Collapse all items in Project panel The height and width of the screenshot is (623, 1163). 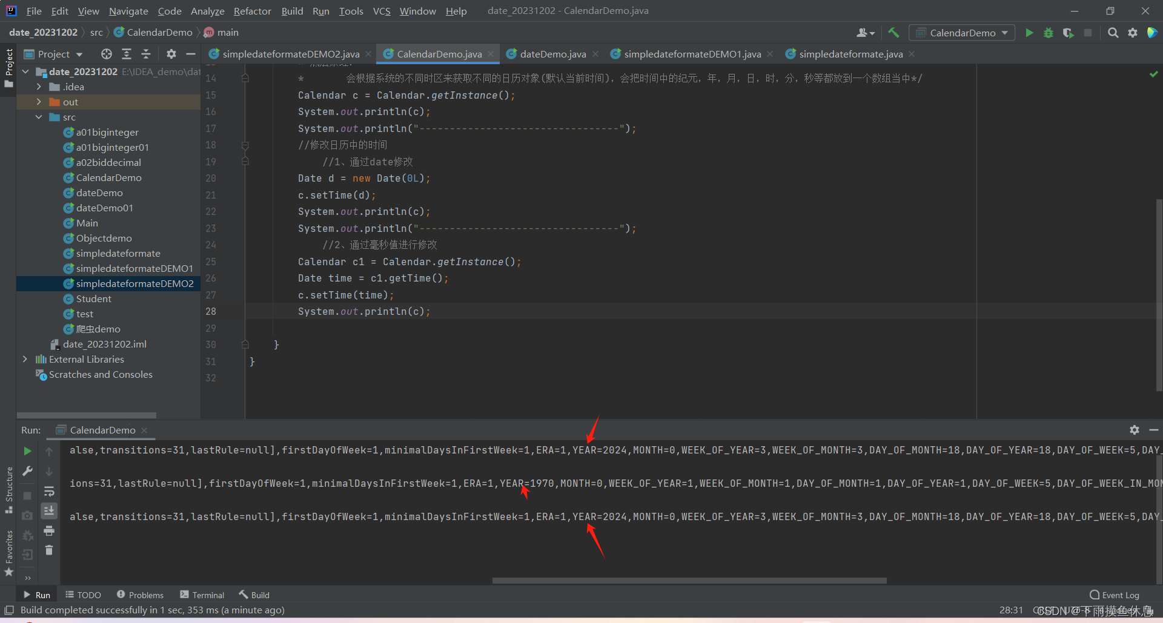(146, 54)
